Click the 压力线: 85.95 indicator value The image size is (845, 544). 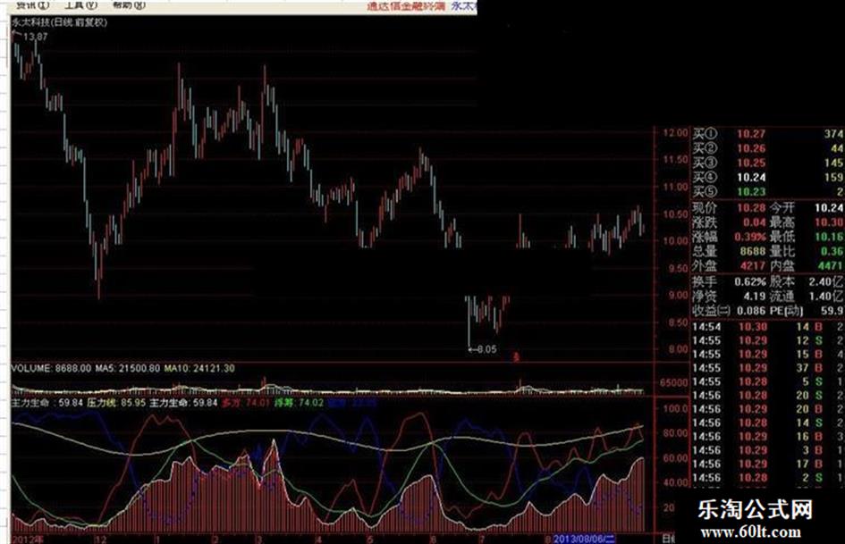116,403
